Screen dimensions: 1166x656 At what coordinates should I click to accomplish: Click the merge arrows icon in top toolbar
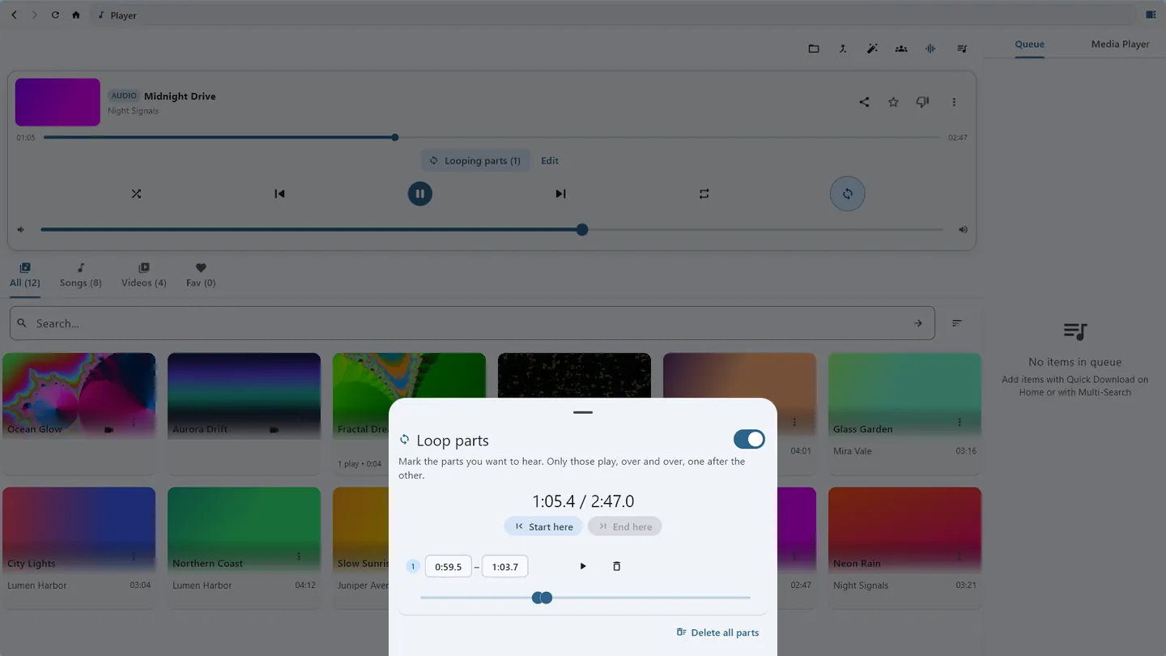(x=843, y=49)
